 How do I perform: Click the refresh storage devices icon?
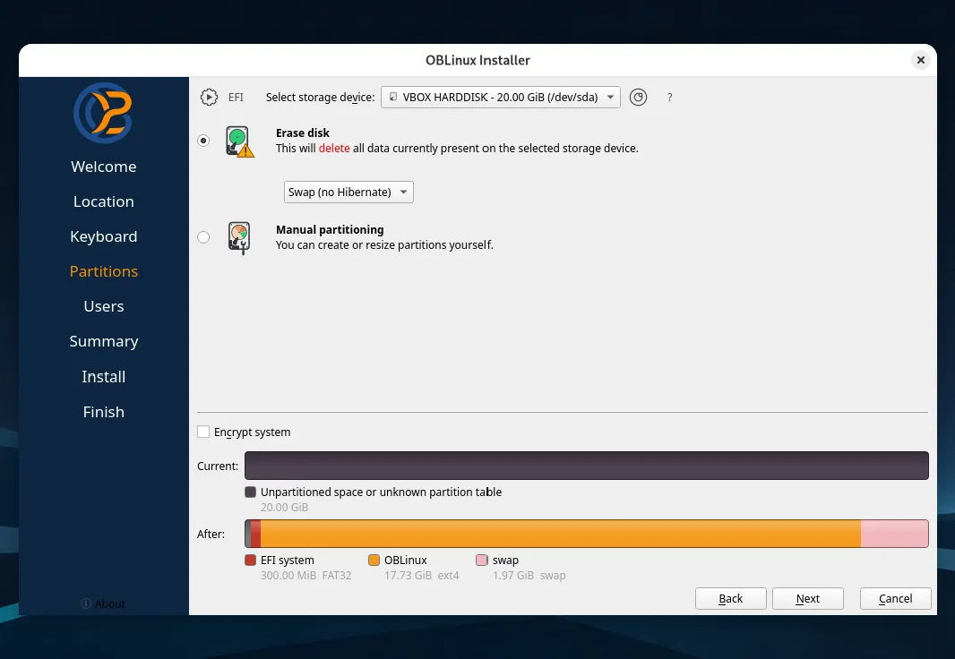(x=638, y=98)
